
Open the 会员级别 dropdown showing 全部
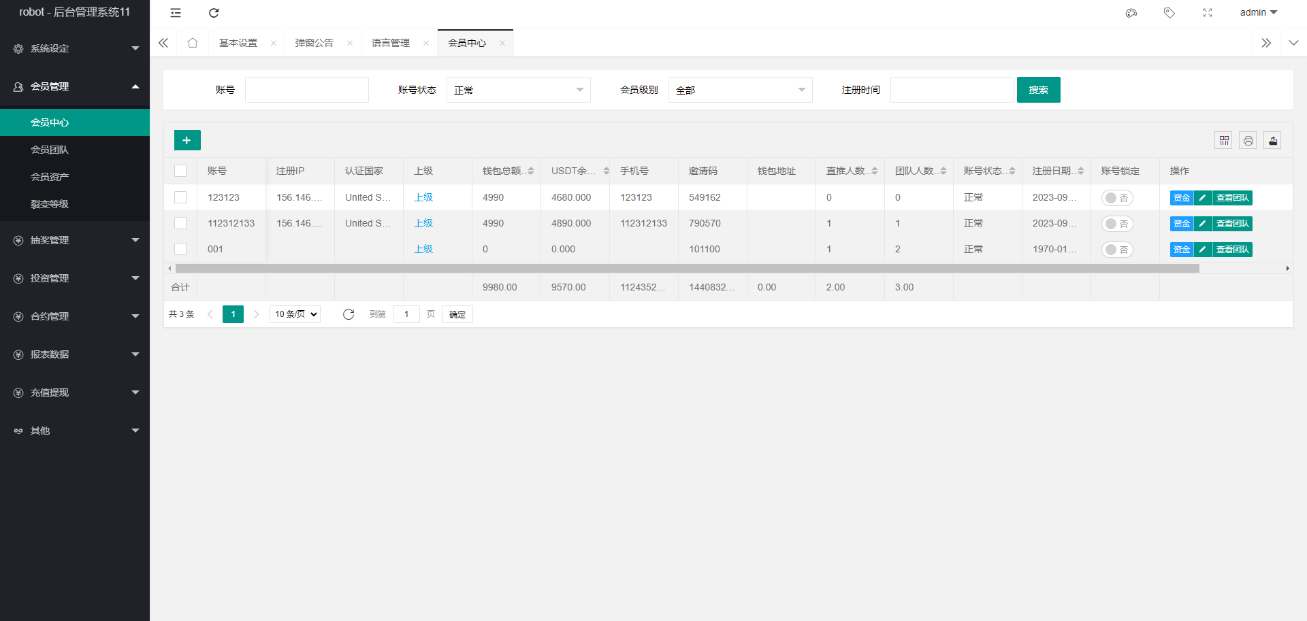coord(740,90)
